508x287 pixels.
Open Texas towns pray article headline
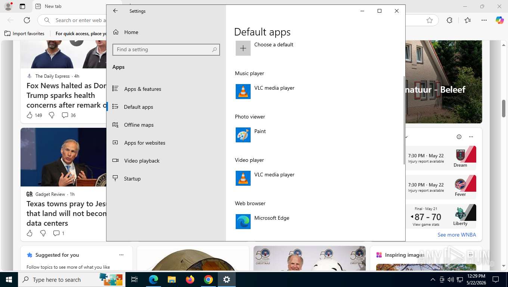coord(66,213)
